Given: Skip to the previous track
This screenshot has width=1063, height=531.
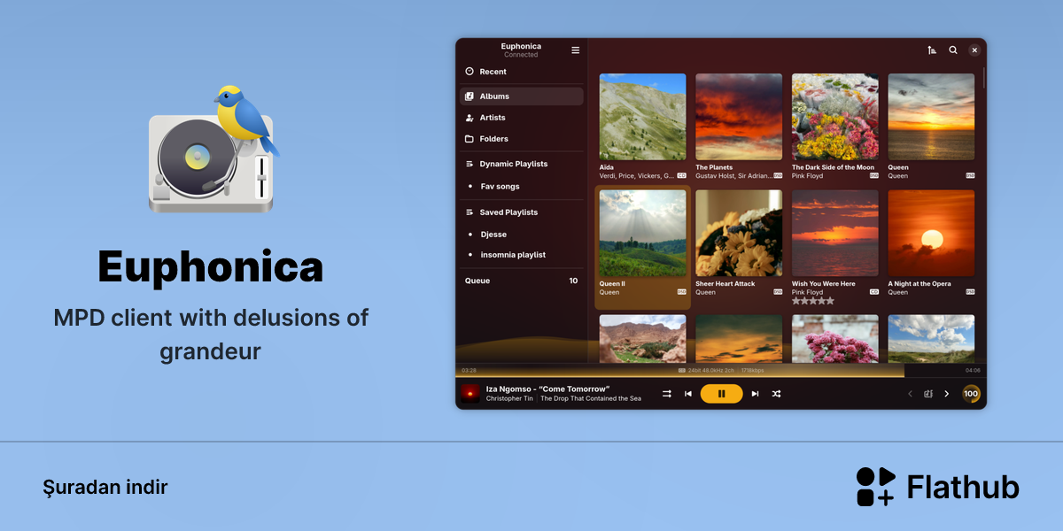Looking at the screenshot, I should tap(688, 394).
